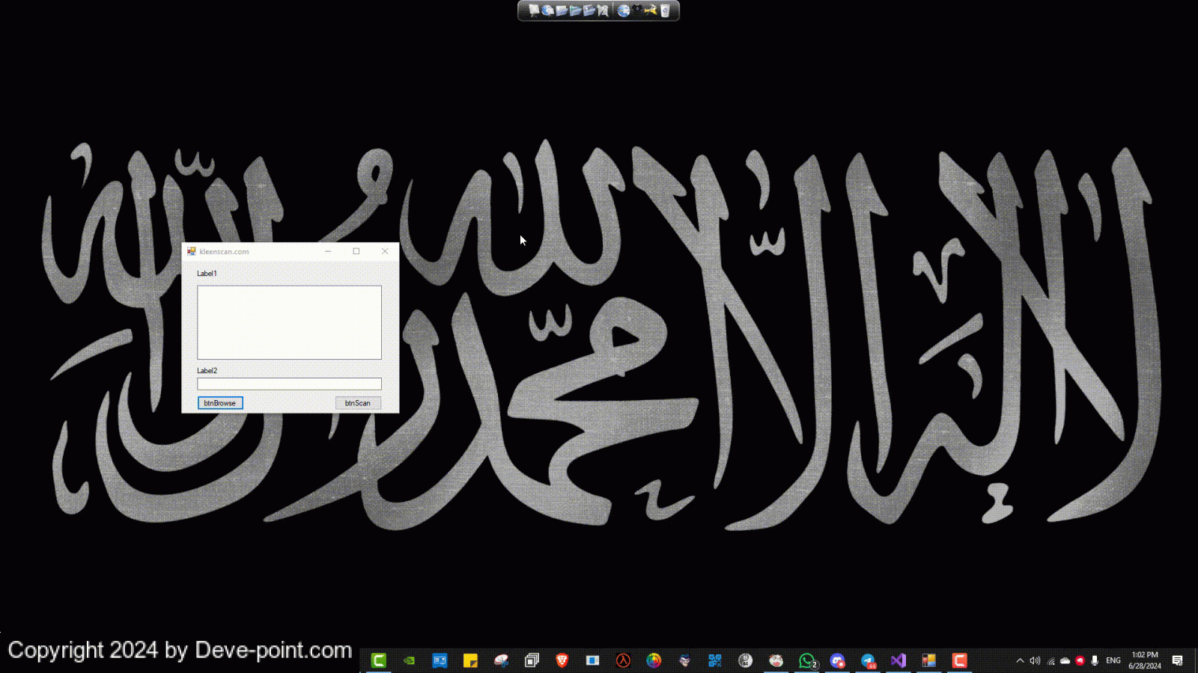Viewport: 1198px width, 673px height.
Task: Show hidden system tray icons
Action: click(1020, 660)
